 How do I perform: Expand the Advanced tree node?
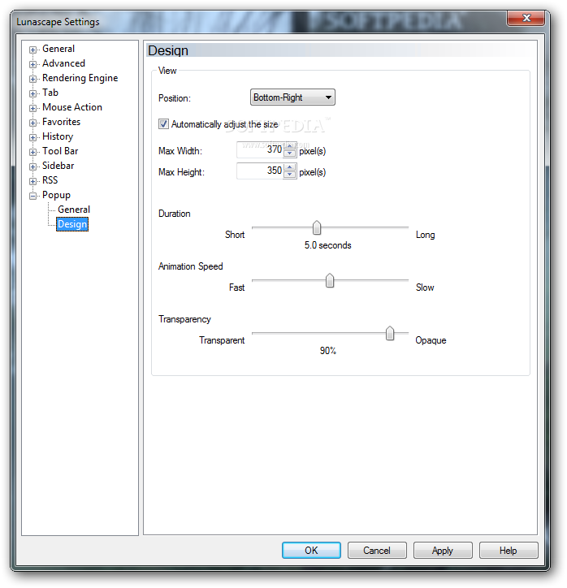[x=33, y=64]
